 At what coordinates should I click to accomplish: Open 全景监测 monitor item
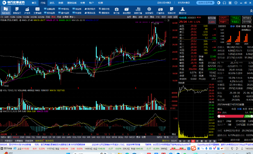tap(50, 9)
